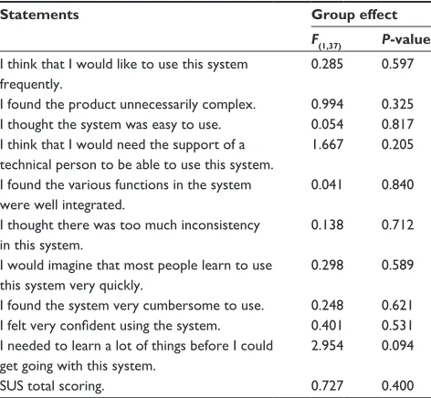This screenshot has height=398, width=431.
Task: Select F value 0.298
Action: [x=327, y=265]
